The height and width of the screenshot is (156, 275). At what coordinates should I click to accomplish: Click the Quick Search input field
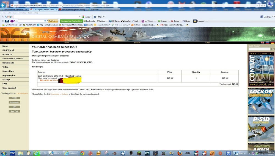(x=259, y=49)
